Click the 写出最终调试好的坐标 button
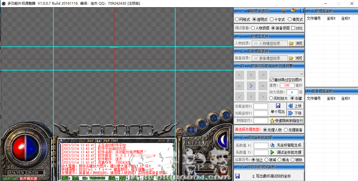 pos(269,176)
